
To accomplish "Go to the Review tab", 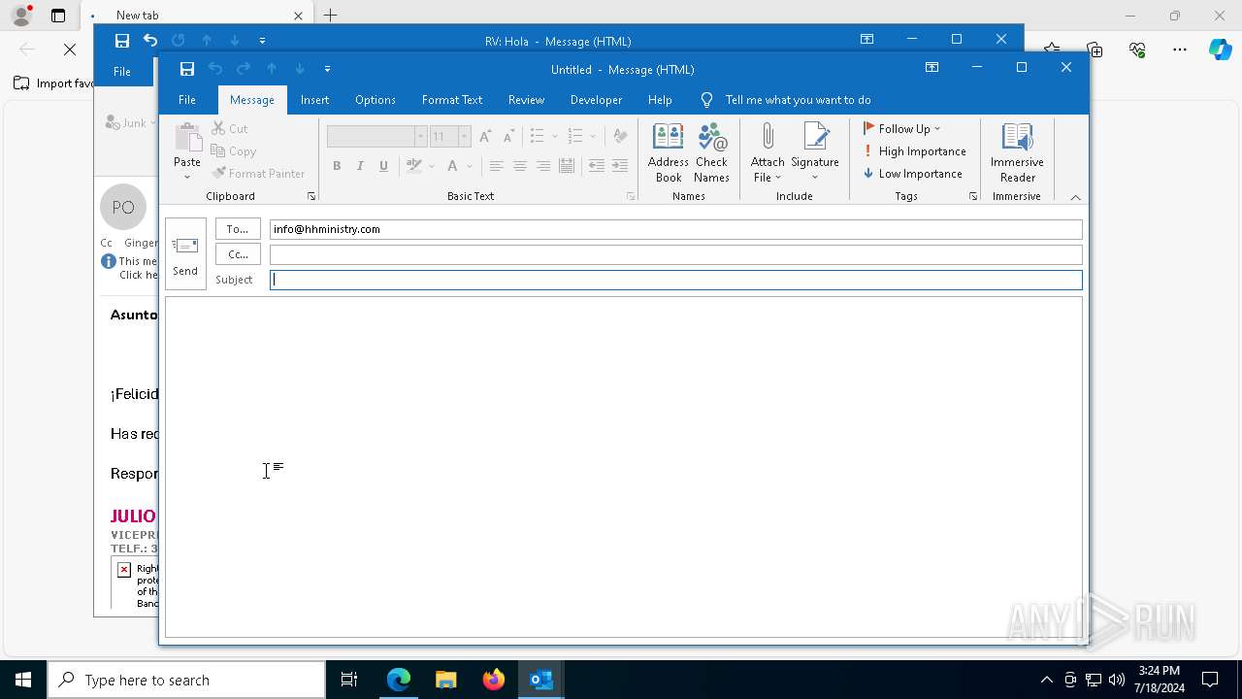I will [x=526, y=100].
